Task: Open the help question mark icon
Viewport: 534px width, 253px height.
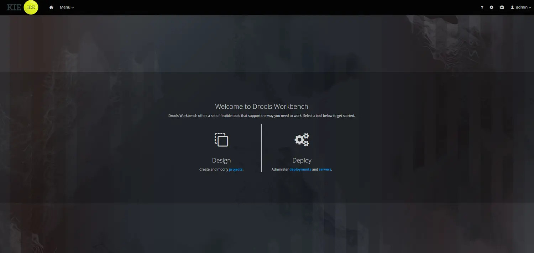Action: coord(482,7)
